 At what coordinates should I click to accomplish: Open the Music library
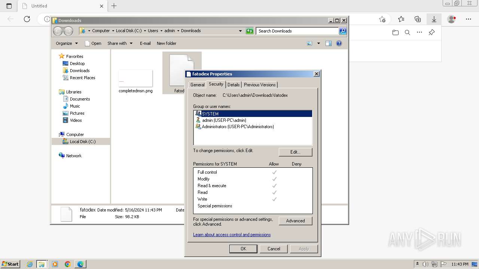pyautogui.click(x=75, y=106)
